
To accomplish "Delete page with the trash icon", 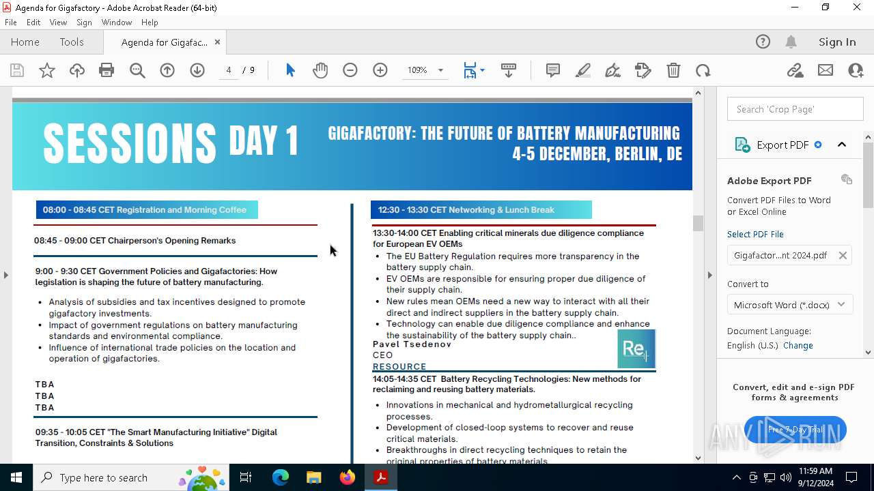I will coord(673,70).
